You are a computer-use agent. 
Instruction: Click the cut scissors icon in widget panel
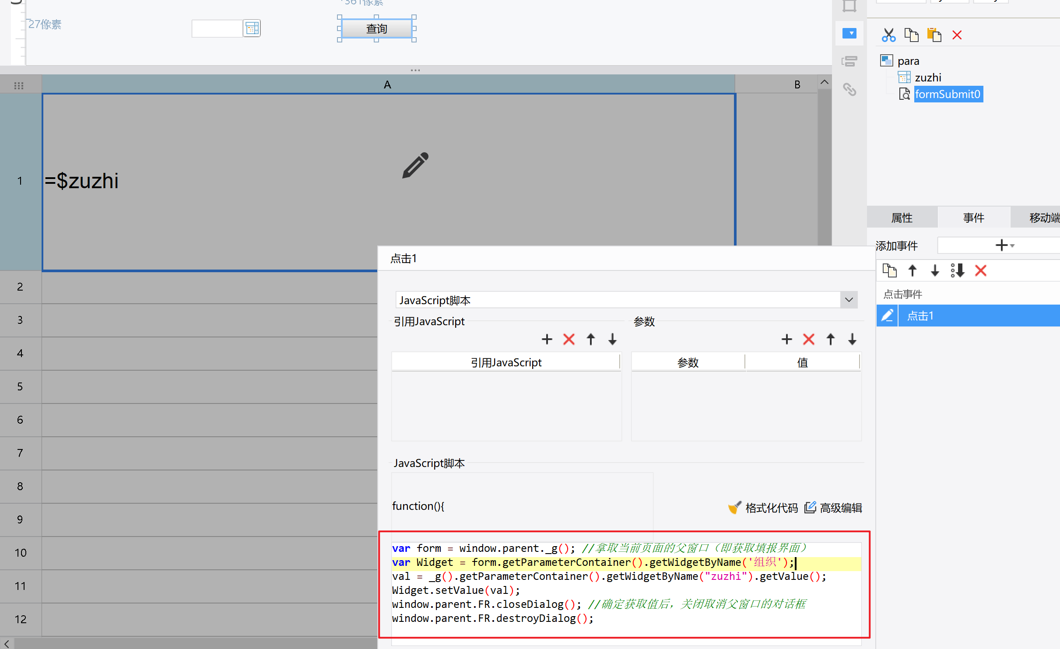[x=888, y=35]
